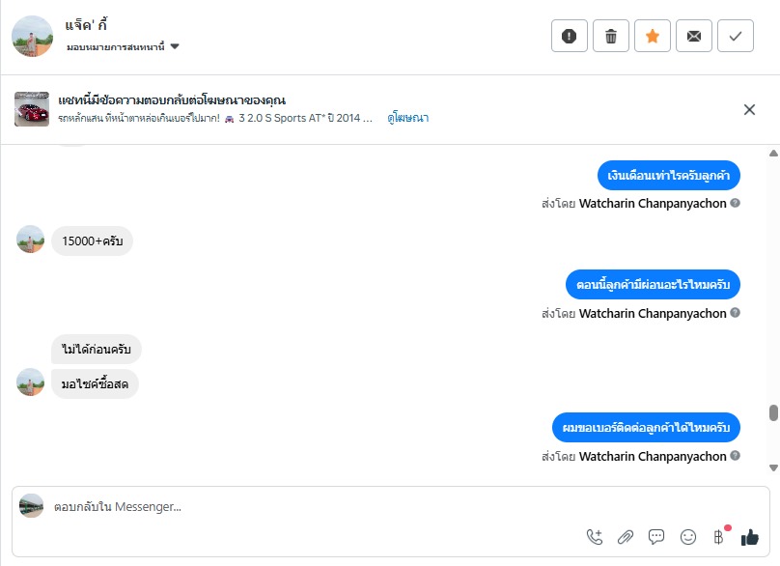Open saved replies speech bubble icon
The image size is (780, 566).
656,536
